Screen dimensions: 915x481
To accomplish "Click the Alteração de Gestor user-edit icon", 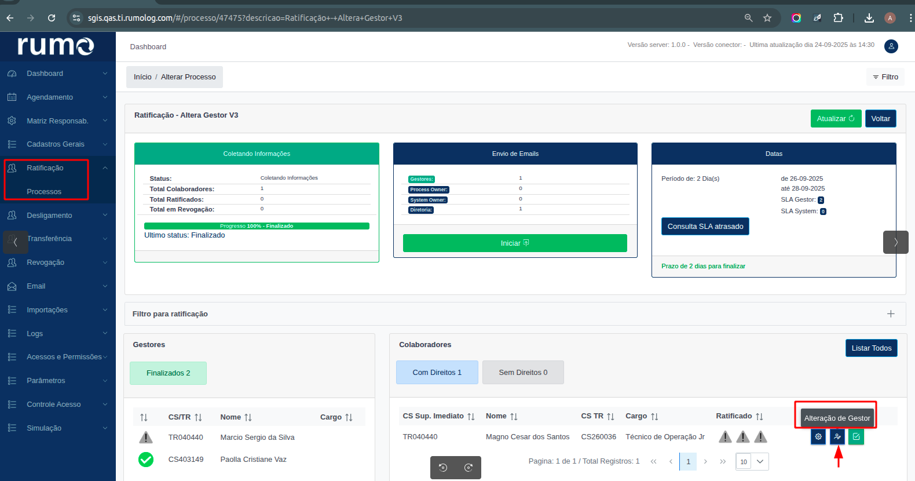I will pyautogui.click(x=837, y=437).
